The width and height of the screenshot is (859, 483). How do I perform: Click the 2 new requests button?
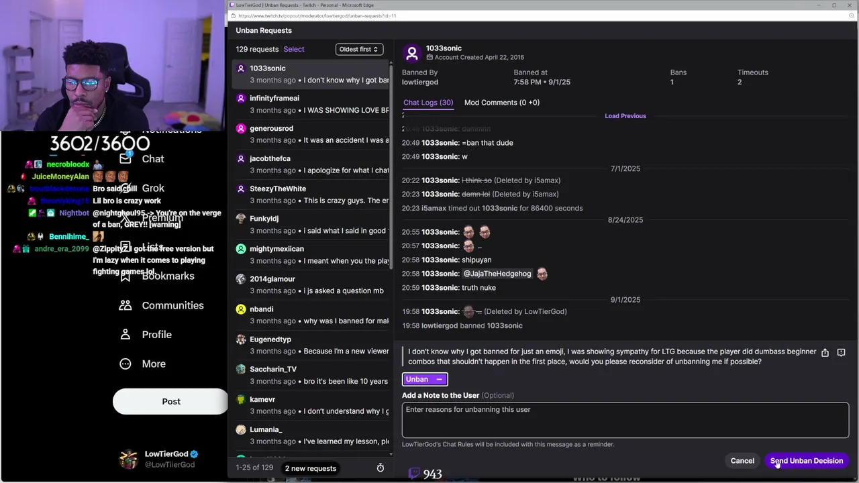point(311,468)
